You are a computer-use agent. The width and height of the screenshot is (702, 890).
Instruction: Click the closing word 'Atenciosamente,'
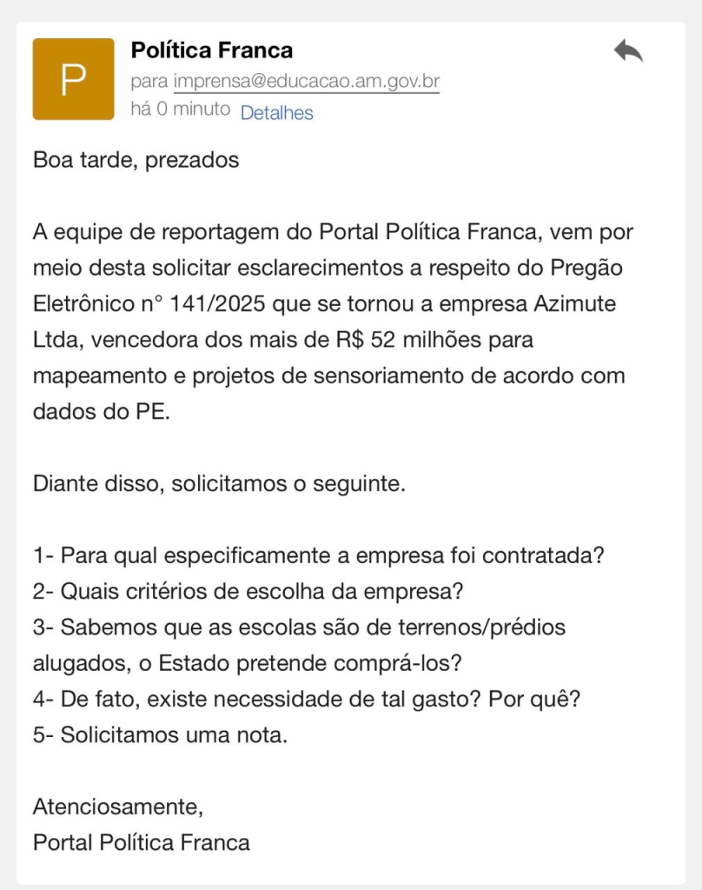coord(118,807)
